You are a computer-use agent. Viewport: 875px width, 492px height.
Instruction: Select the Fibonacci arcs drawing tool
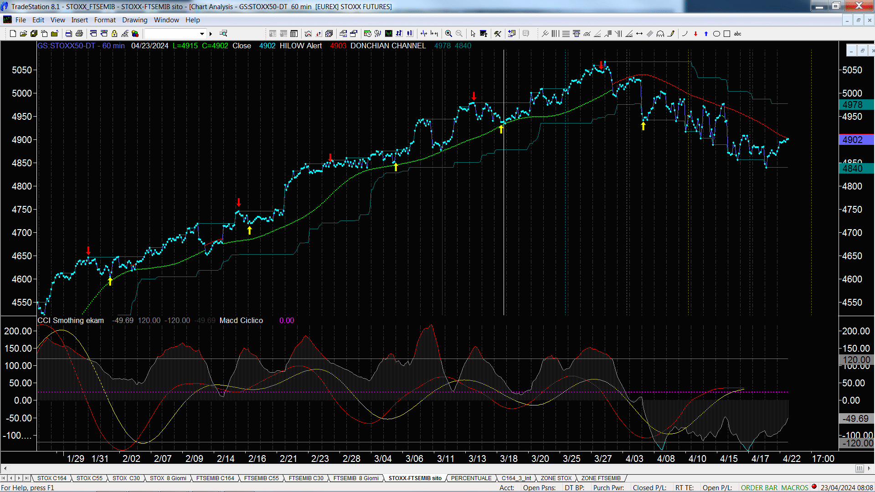tap(587, 34)
